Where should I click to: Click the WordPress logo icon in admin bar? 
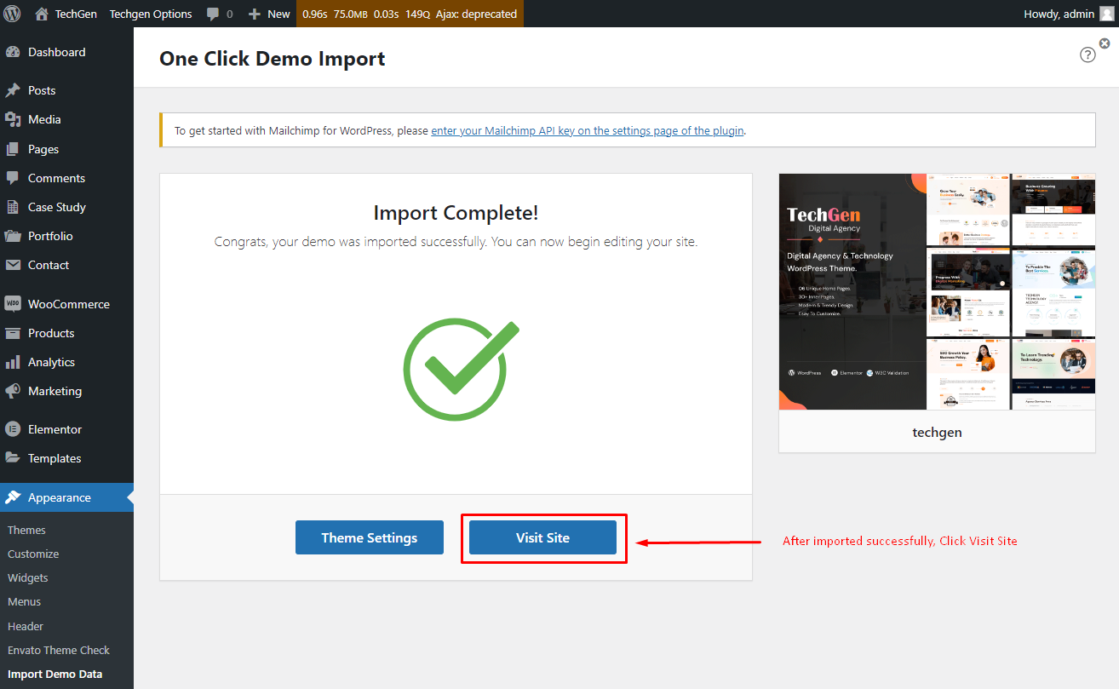(x=13, y=14)
